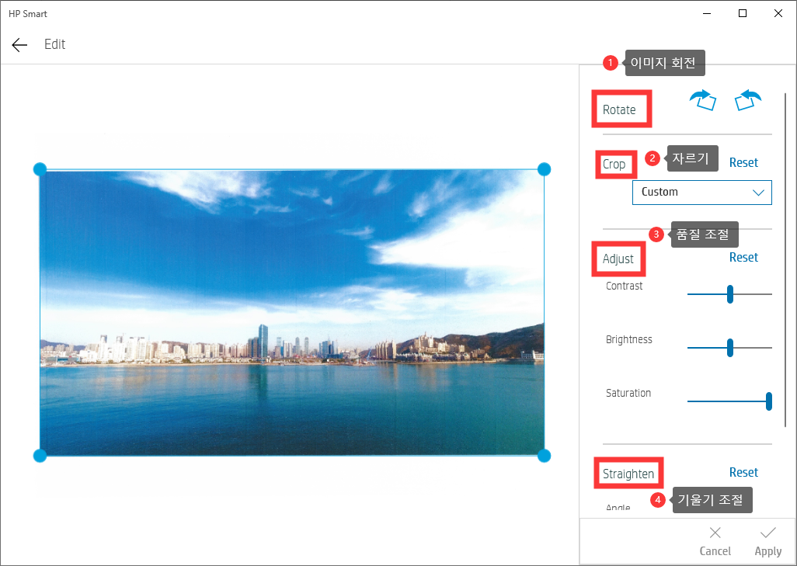Click the Contrast slider handle
This screenshot has width=797, height=566.
click(730, 294)
